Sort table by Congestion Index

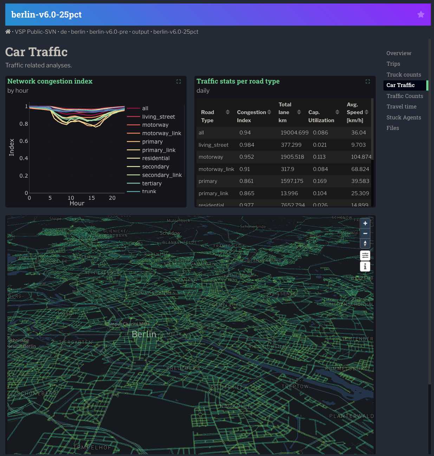[x=269, y=112]
